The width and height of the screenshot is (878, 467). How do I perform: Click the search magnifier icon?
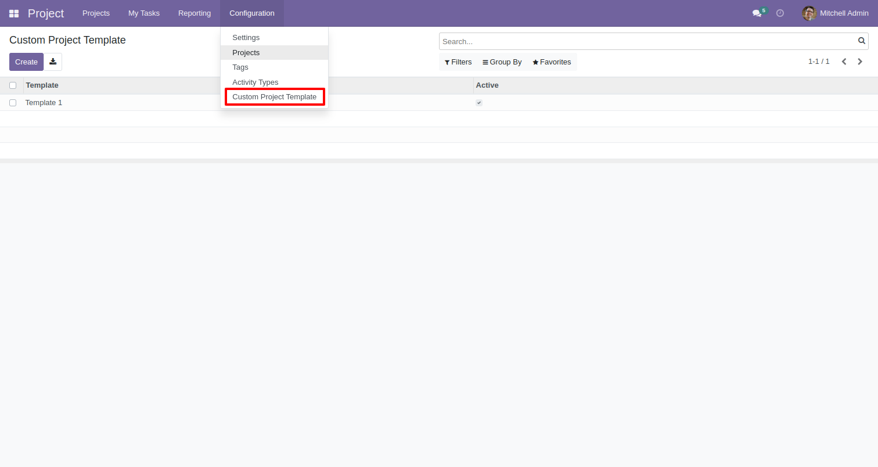click(862, 41)
